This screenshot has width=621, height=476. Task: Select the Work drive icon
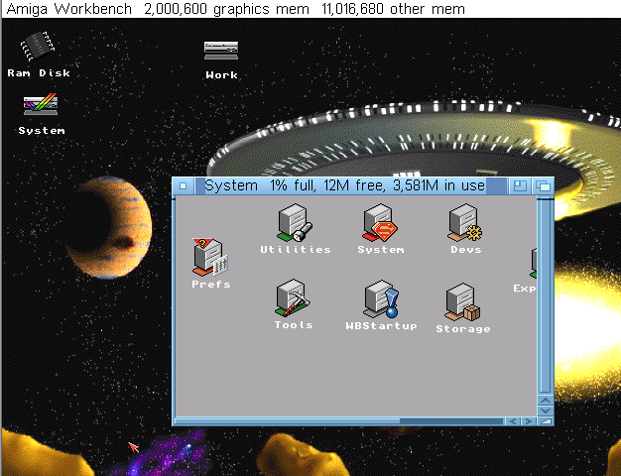click(x=221, y=51)
